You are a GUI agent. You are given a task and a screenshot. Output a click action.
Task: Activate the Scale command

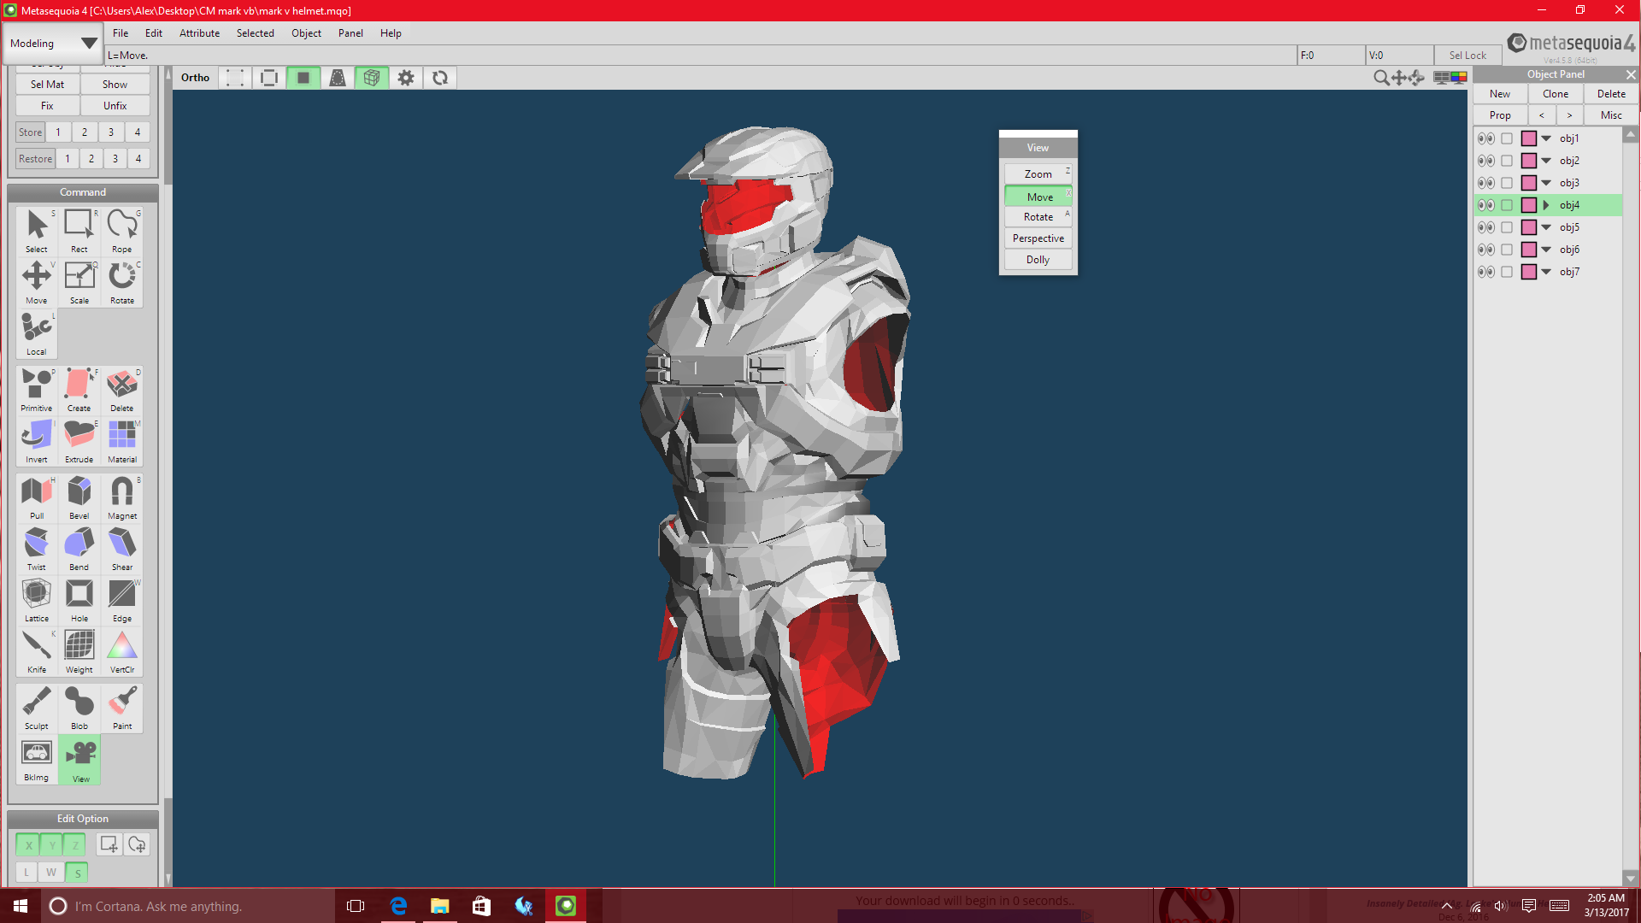[x=79, y=282]
